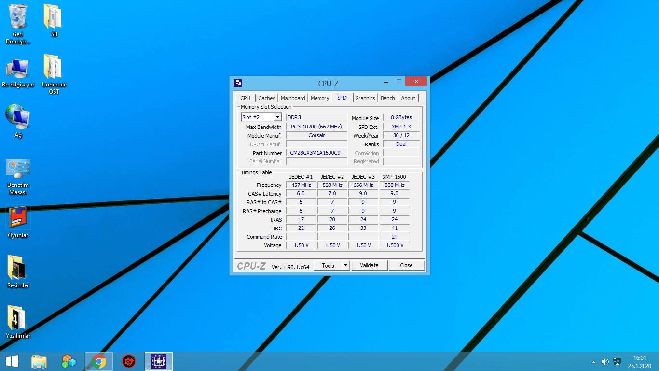659x371 pixels.
Task: Click the Validate button
Action: tap(369, 265)
